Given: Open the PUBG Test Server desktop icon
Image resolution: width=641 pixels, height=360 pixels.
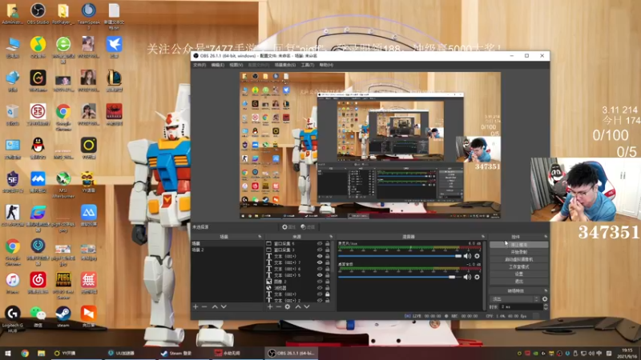Looking at the screenshot, I should [63, 286].
